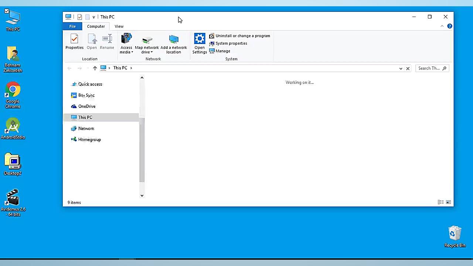Click Manage in the System group
Image resolution: width=473 pixels, height=266 pixels.
tap(220, 51)
